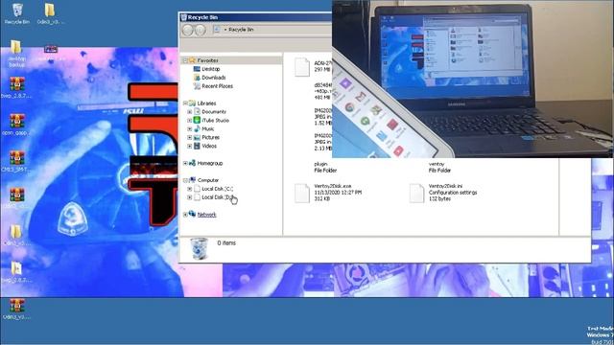Viewport: 614px width, 345px height.
Task: Click the Recycle Bin title bar icon
Action: pos(183,17)
